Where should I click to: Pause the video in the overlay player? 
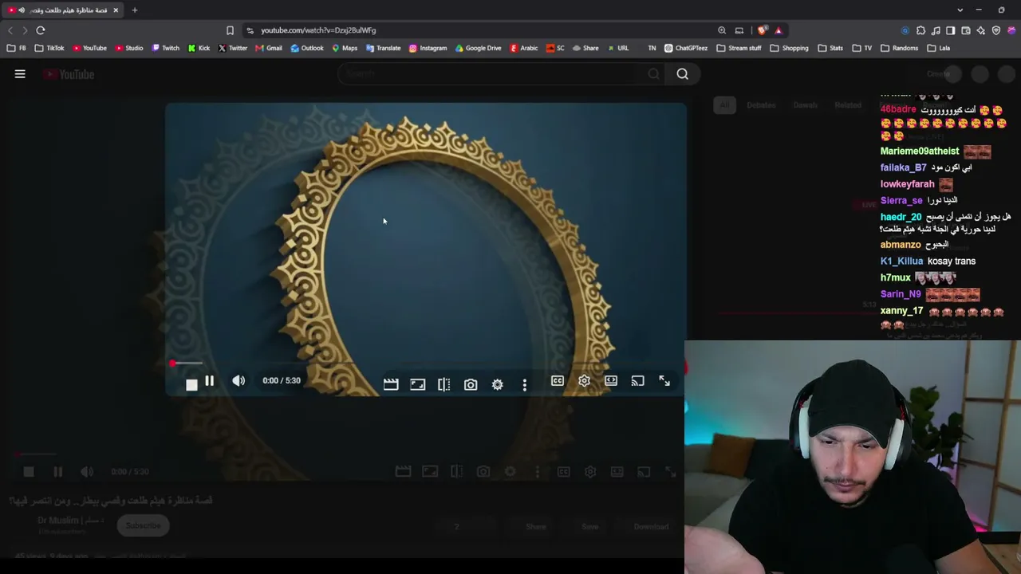pos(209,381)
